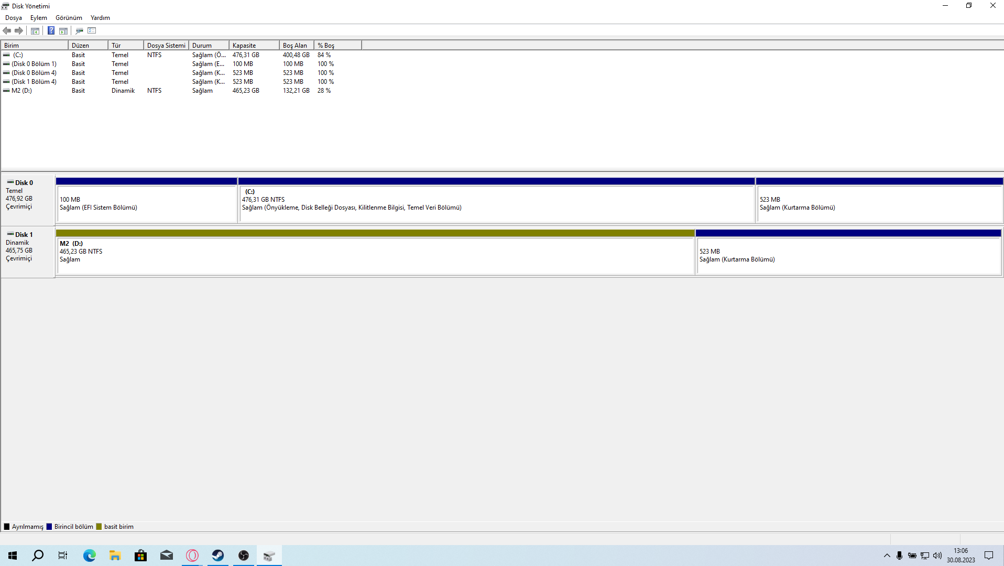Open File Explorer from the taskbar

(115, 556)
